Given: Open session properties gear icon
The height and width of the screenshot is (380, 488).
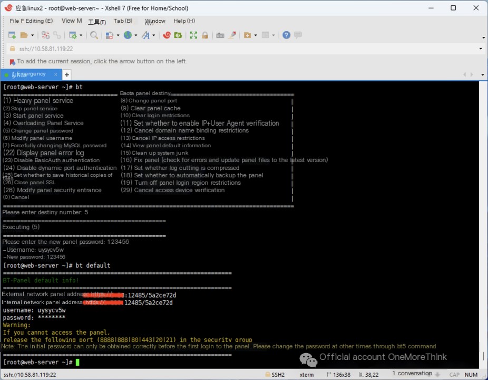Looking at the screenshot, I should (73, 35).
